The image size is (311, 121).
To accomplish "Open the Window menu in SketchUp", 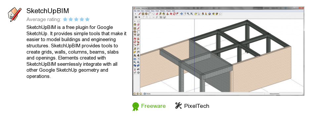I will (x=163, y=11).
